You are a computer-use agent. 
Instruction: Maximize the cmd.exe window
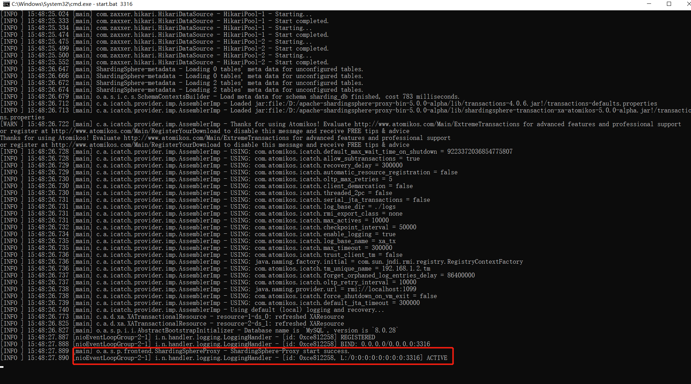pos(669,4)
